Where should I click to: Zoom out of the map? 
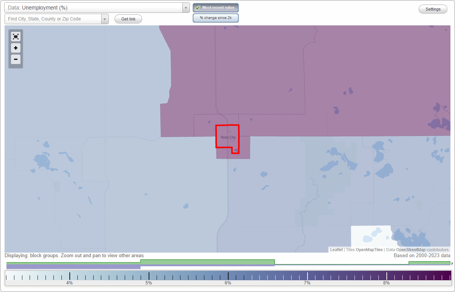(16, 59)
